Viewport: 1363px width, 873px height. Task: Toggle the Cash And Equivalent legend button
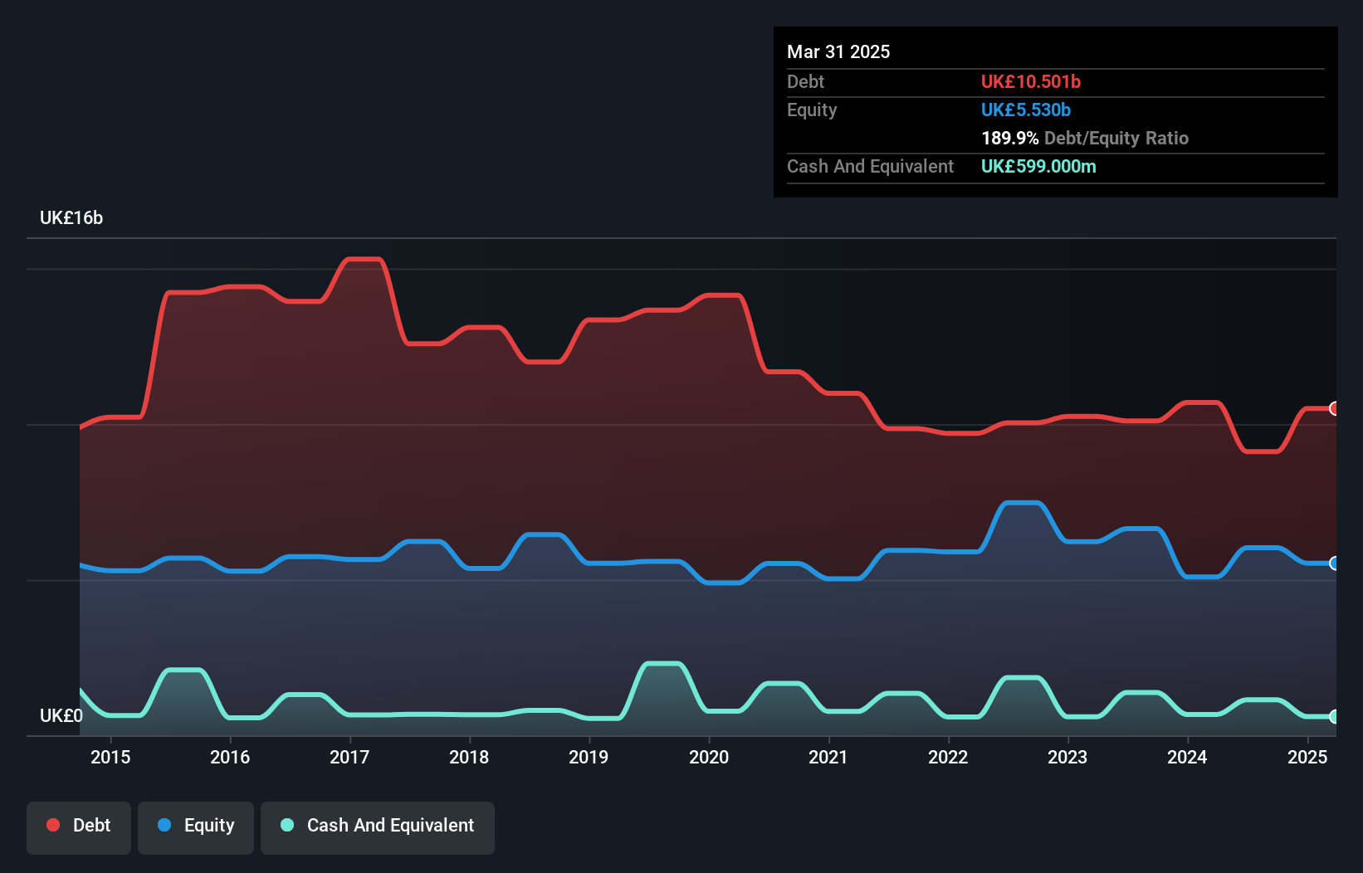pyautogui.click(x=378, y=827)
